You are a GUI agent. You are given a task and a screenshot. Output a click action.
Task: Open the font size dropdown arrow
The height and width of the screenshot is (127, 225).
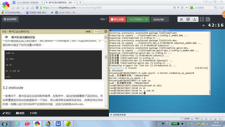[x=99, y=31]
